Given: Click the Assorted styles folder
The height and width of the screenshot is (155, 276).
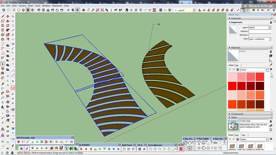Looking at the screenshot, I should 232,146.
